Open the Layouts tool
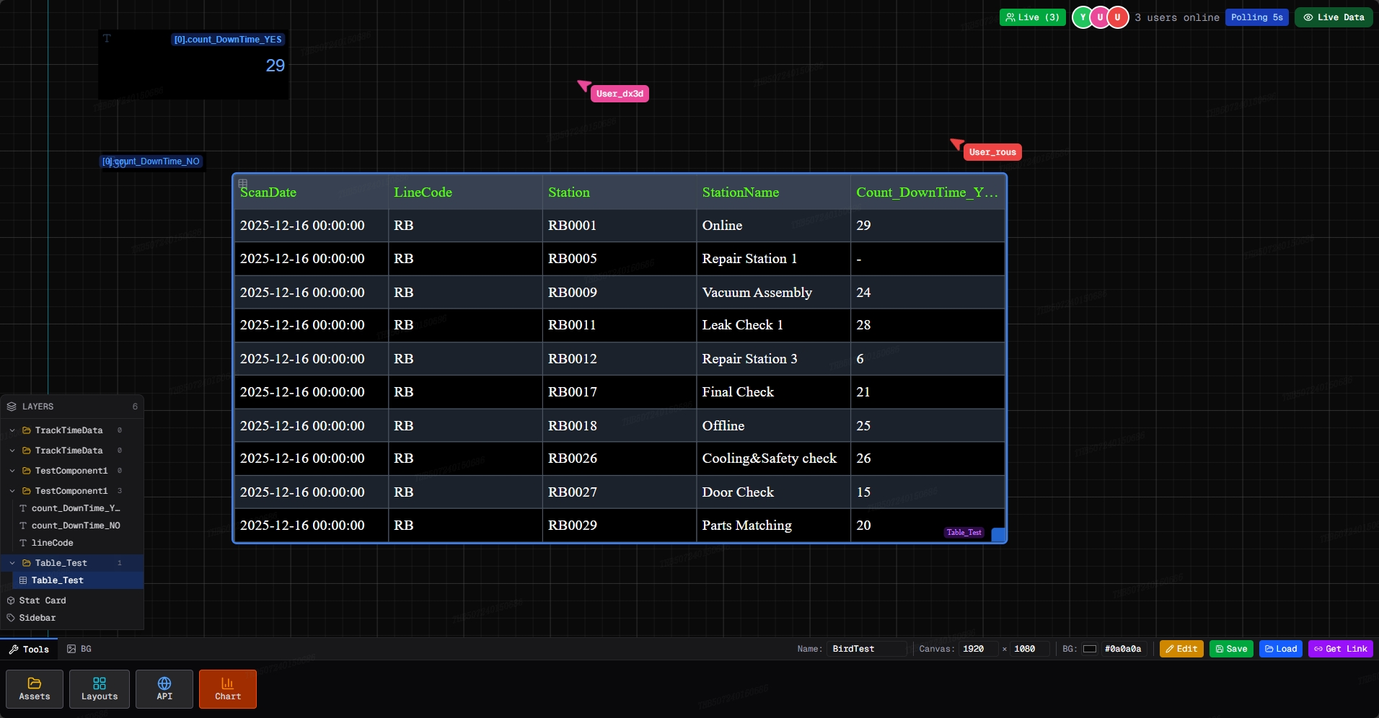Screen dimensions: 1379x718 100,688
